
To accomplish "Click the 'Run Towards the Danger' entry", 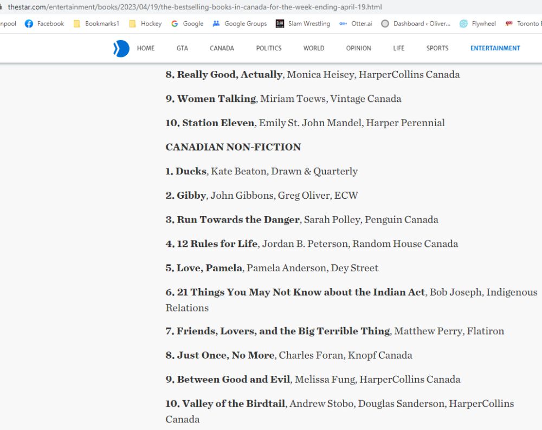I will click(302, 220).
